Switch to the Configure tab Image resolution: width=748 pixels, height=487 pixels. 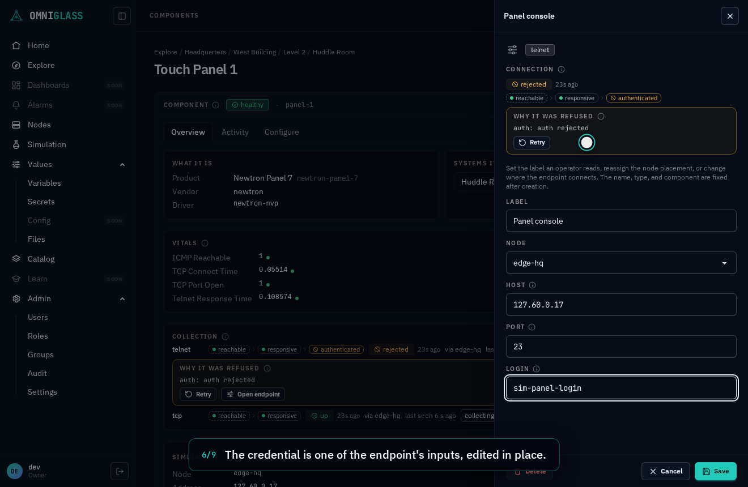point(282,132)
